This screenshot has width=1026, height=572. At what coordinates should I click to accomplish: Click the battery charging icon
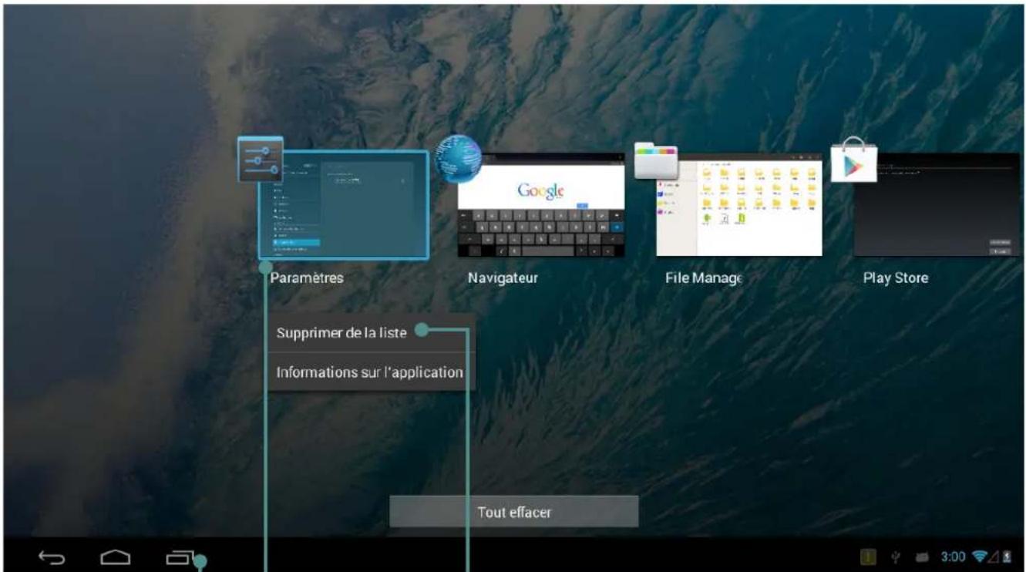point(1007,557)
